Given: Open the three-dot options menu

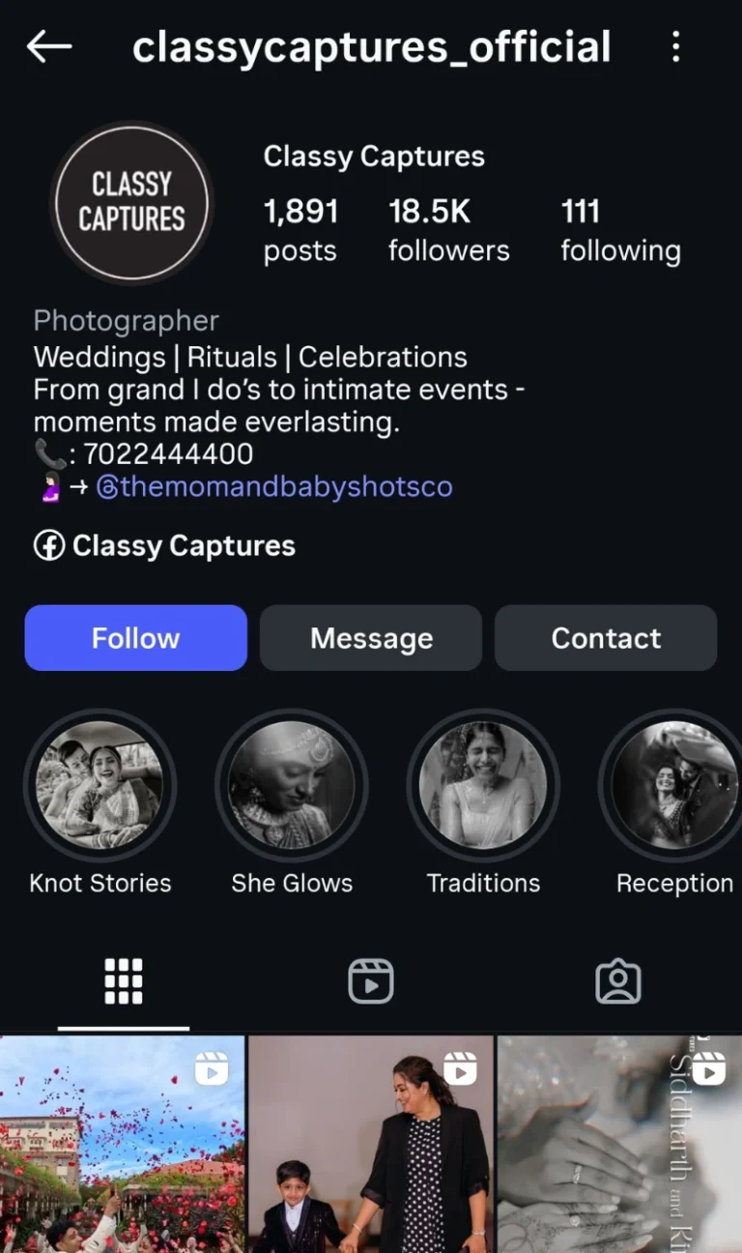Looking at the screenshot, I should click(x=675, y=46).
